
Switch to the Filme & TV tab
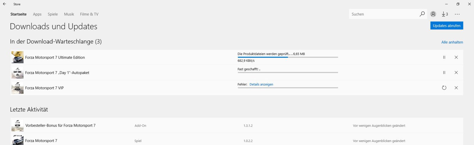(x=89, y=14)
